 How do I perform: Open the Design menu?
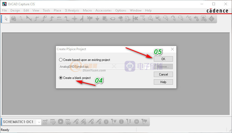coord(15,10)
